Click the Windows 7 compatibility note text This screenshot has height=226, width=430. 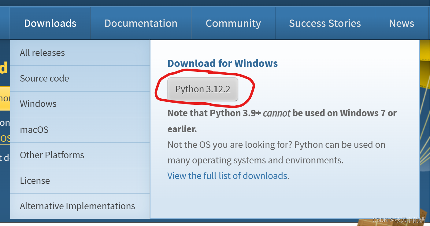pyautogui.click(x=282, y=121)
